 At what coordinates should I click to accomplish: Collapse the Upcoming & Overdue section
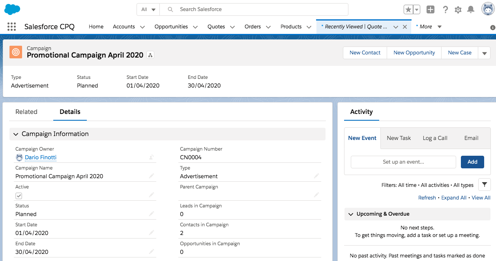click(x=350, y=214)
